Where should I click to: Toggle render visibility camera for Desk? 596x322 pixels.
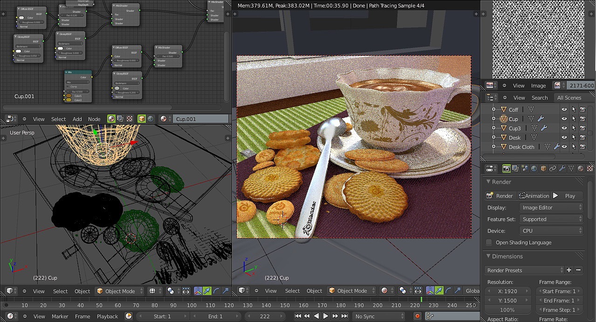[582, 137]
